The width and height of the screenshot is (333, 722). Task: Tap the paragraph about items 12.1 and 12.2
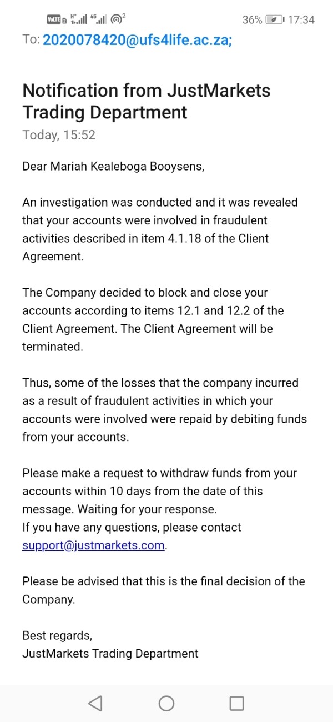click(x=153, y=319)
